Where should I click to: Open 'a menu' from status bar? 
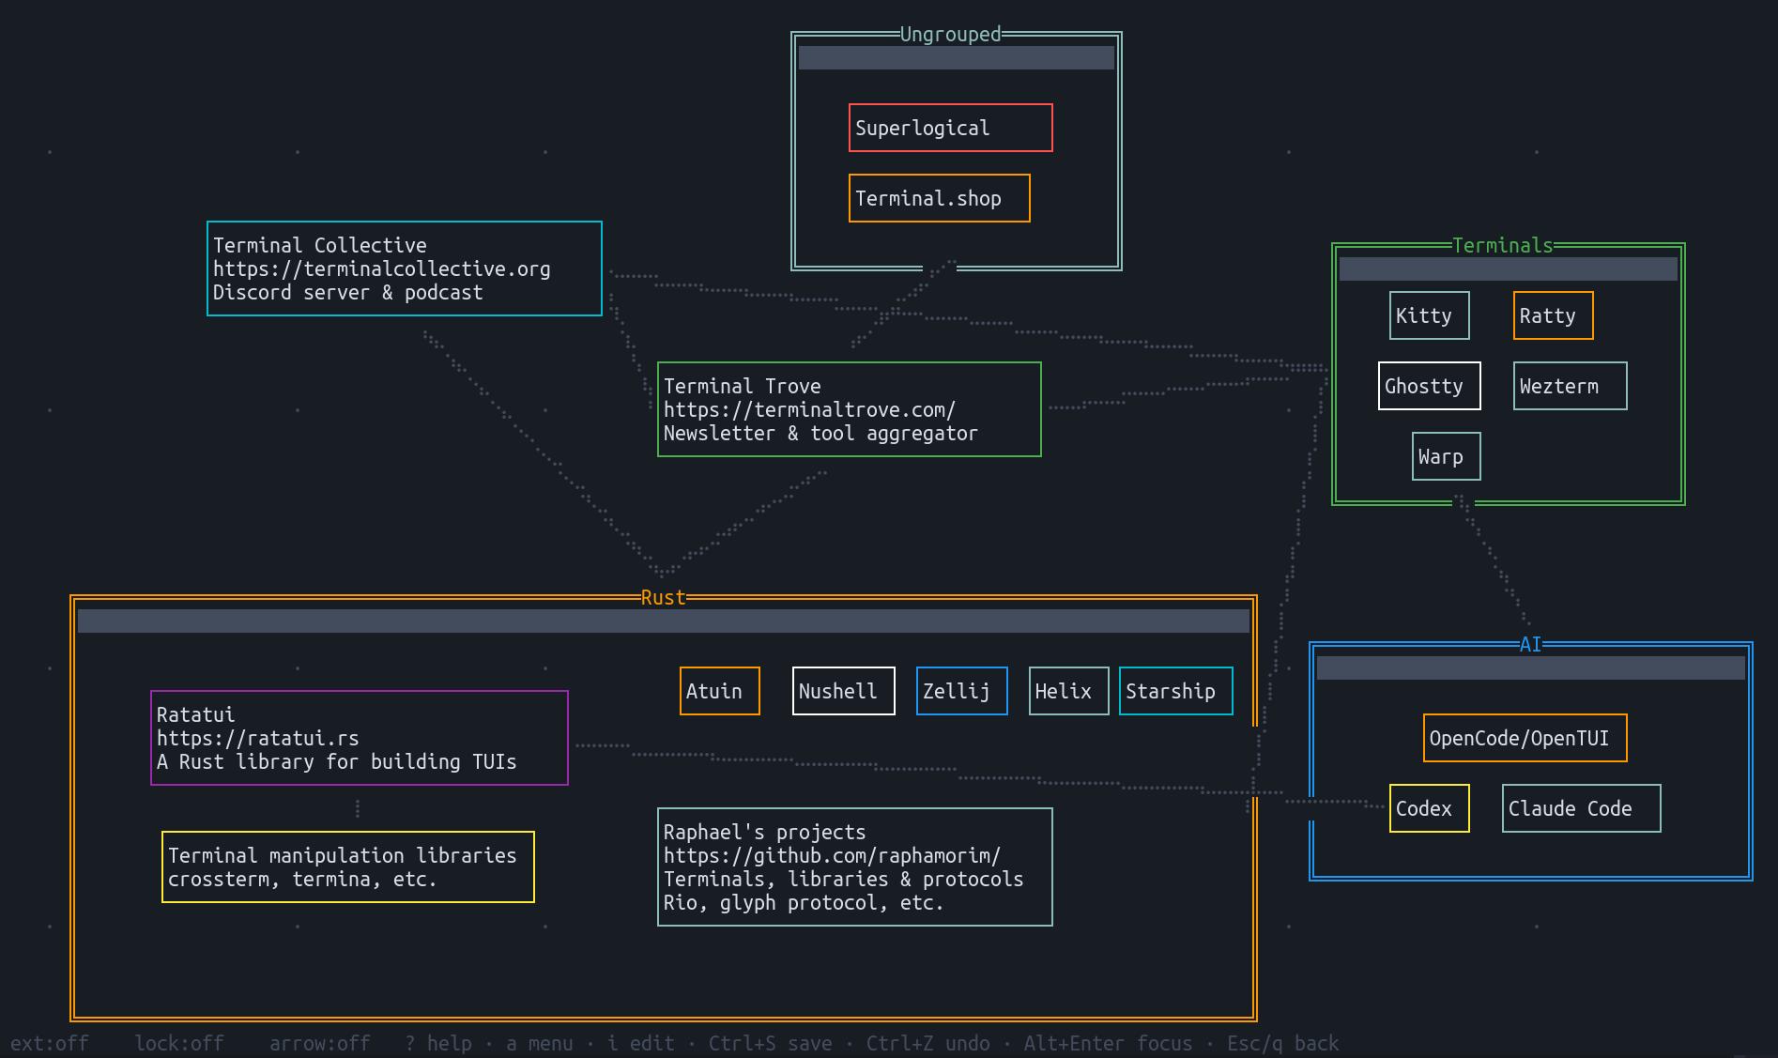pos(539,1043)
